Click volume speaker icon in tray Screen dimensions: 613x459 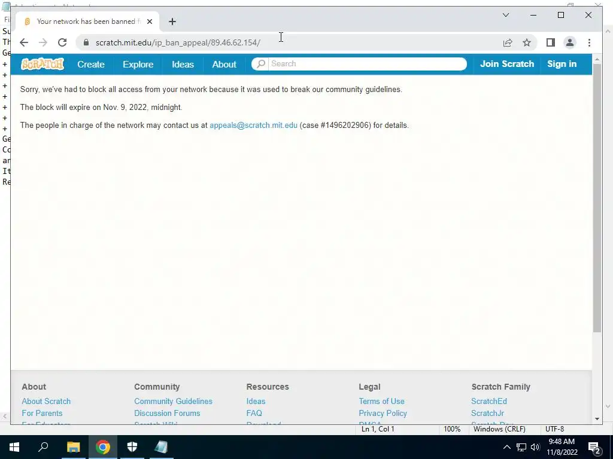tap(535, 447)
